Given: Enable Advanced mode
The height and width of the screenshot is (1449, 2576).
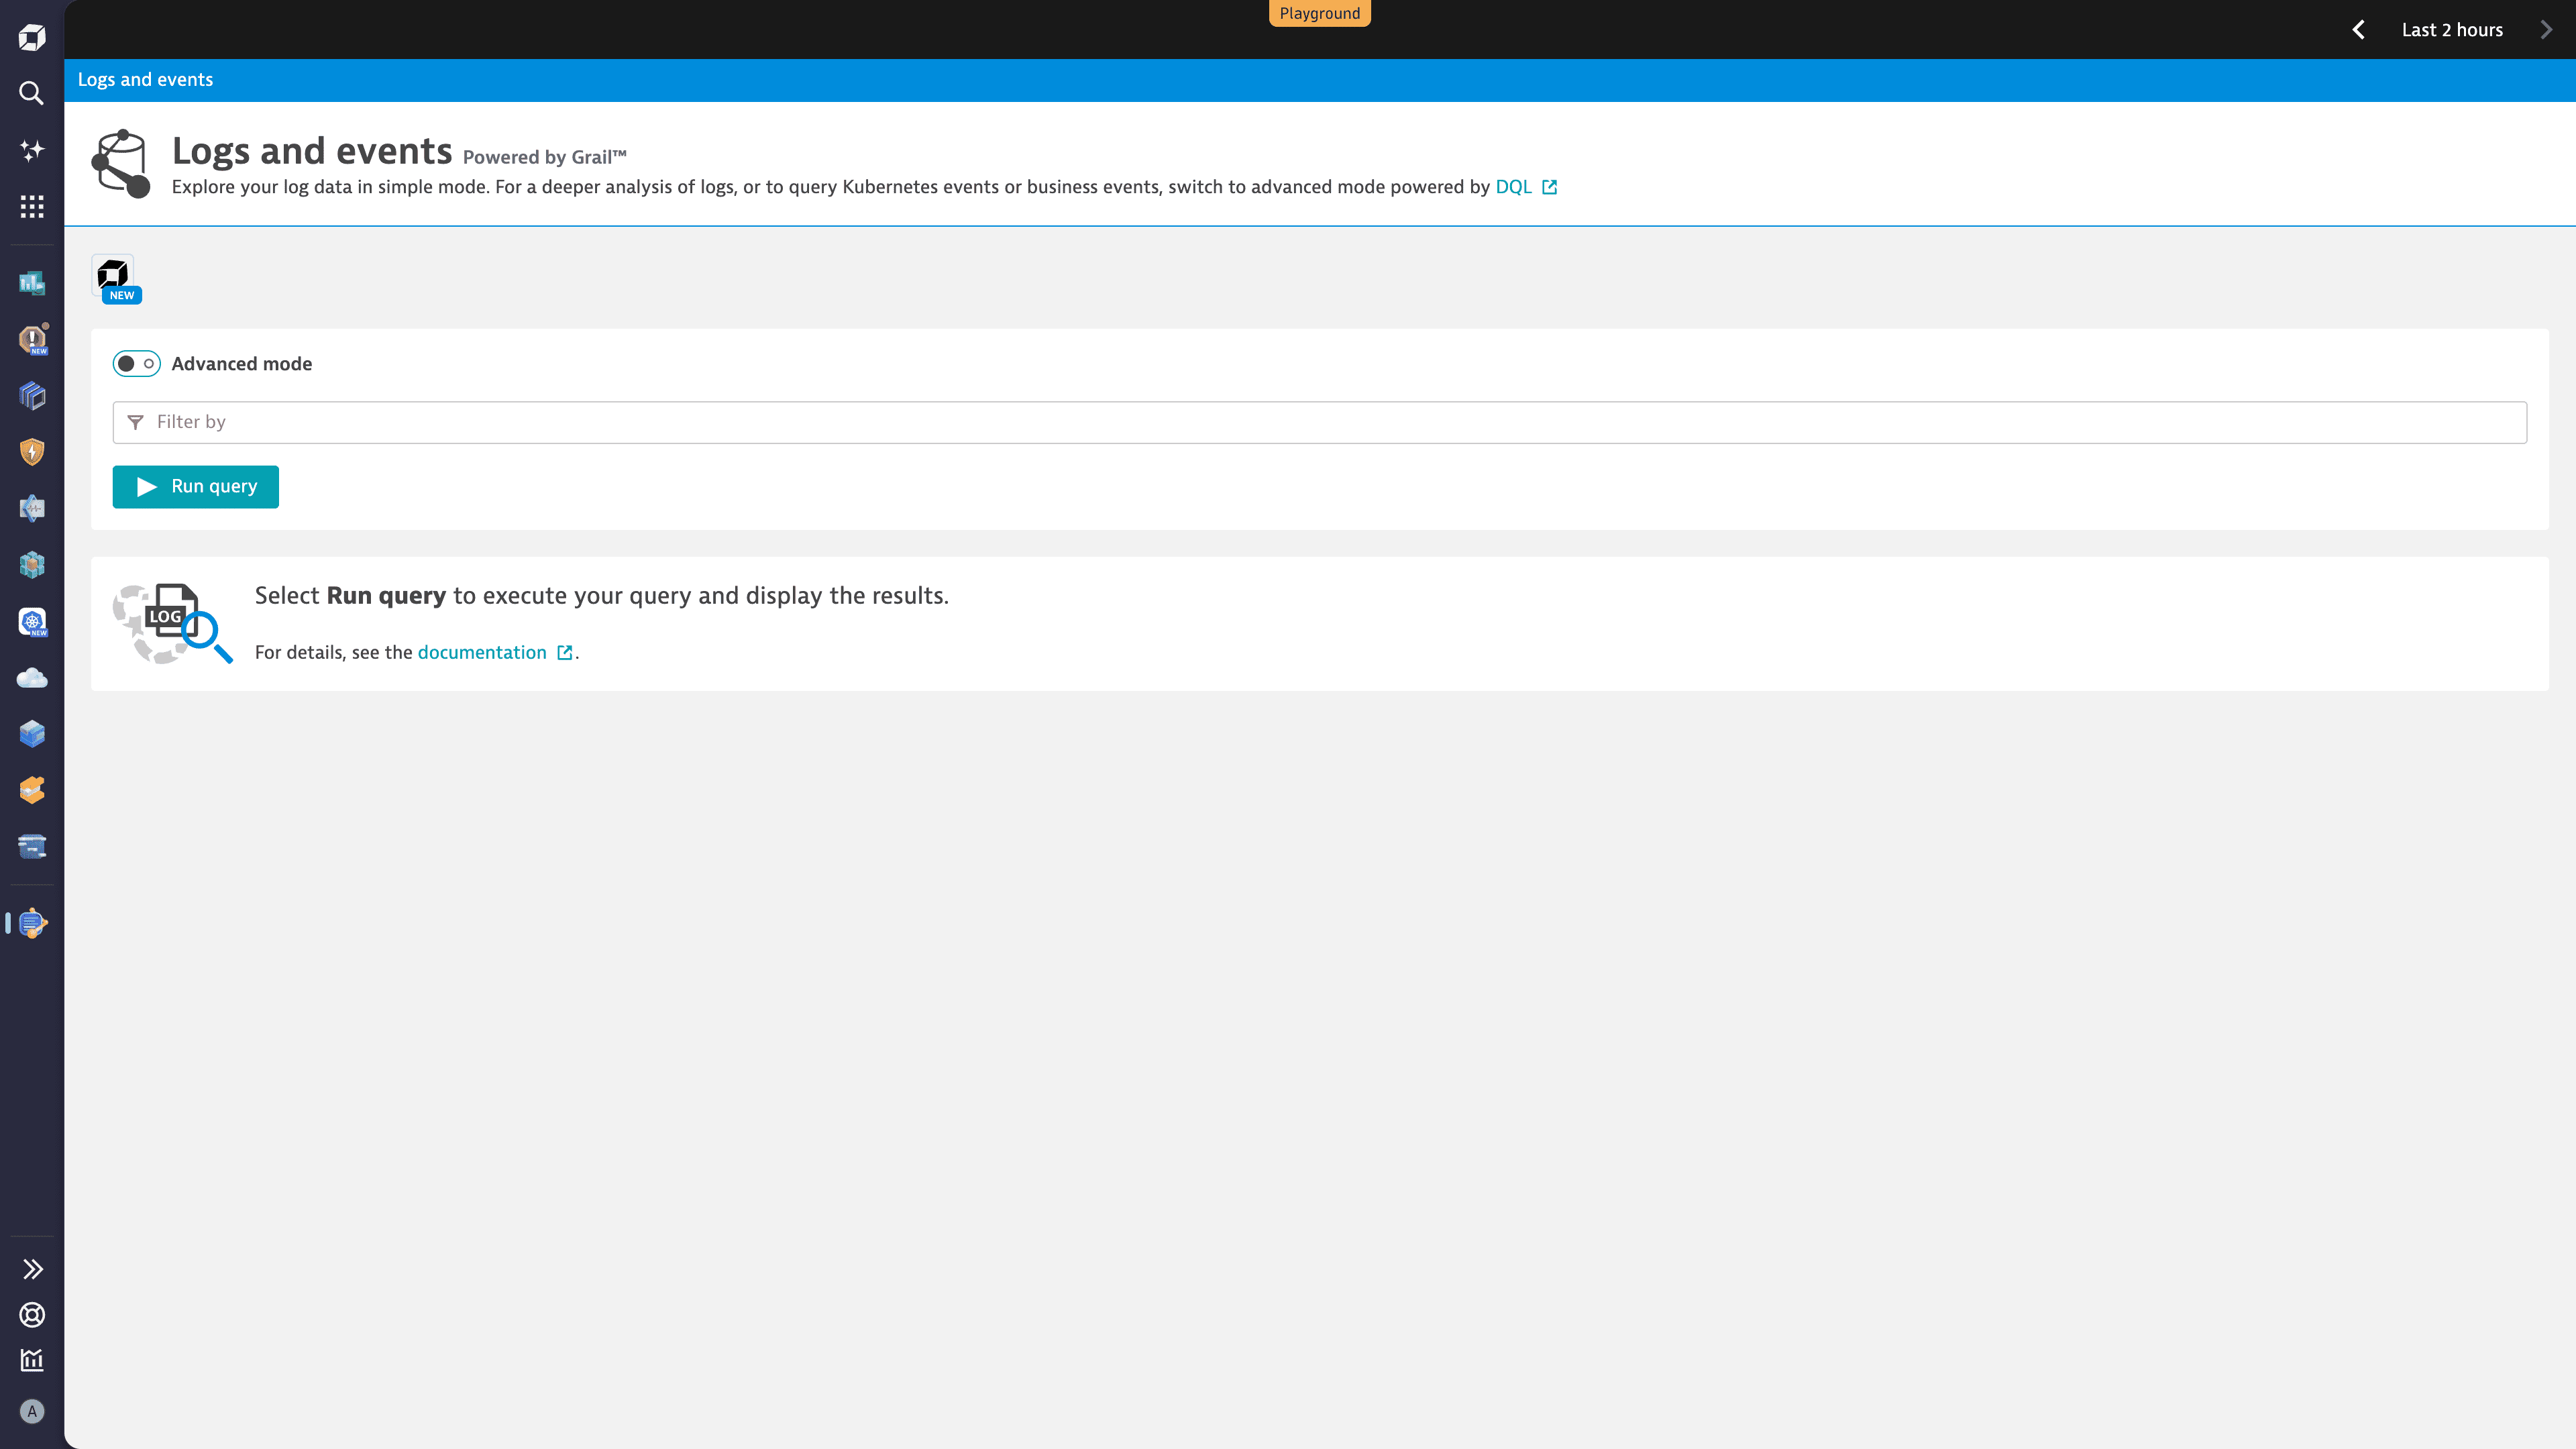Looking at the screenshot, I should 136,363.
